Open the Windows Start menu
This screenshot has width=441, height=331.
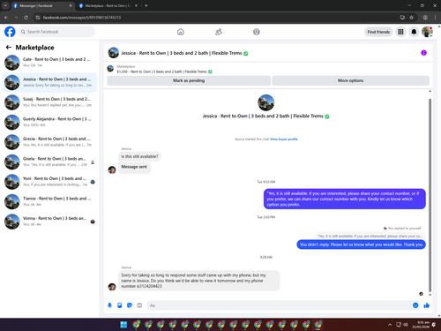[x=123, y=325]
